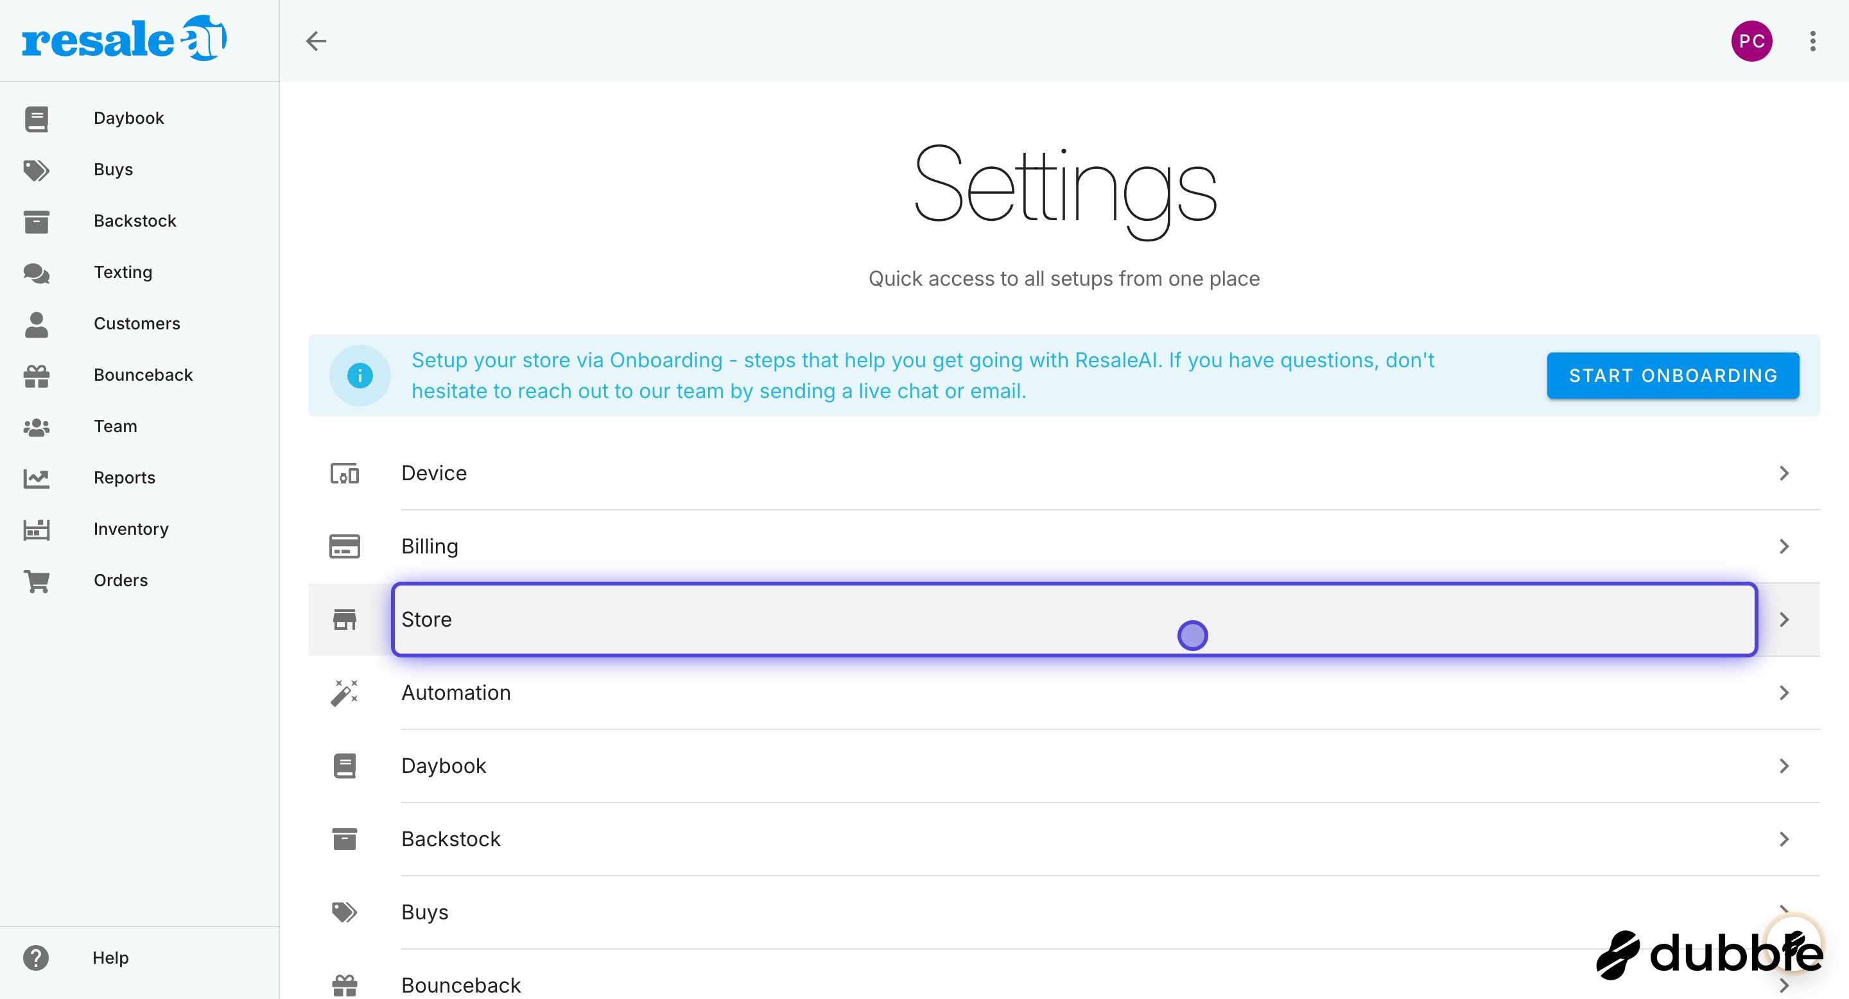Screen dimensions: 1849x999
Task: Click the Backstock box icon in the sidebar
Action: 36,222
